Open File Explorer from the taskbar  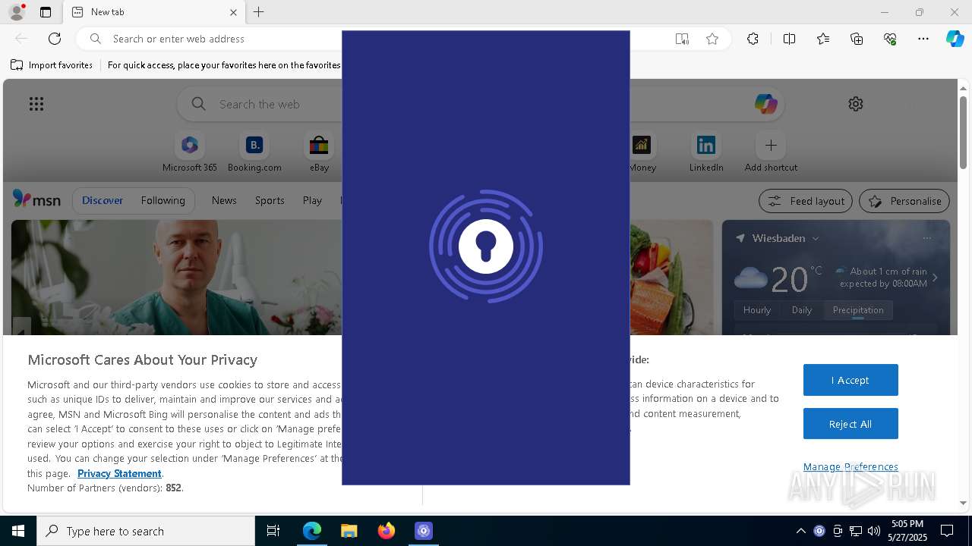349,531
